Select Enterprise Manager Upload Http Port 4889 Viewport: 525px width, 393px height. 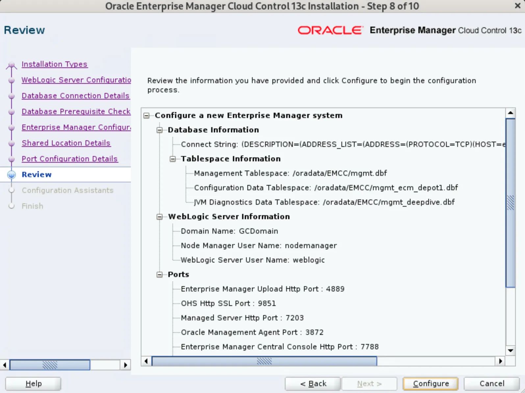point(262,289)
